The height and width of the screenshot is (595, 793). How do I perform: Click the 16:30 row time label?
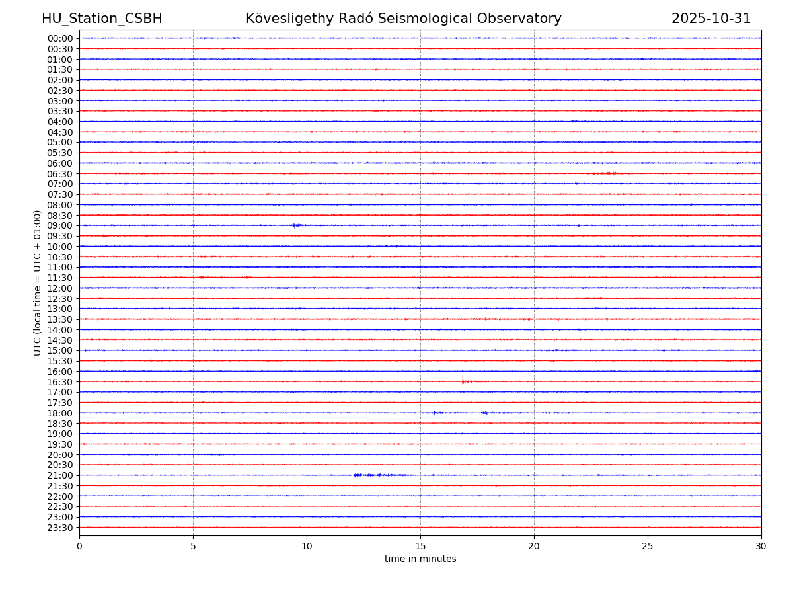coord(60,382)
